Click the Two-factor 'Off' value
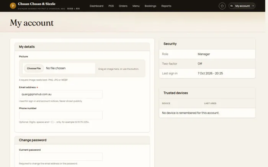Image resolution: width=268 pixels, height=167 pixels. point(200,64)
